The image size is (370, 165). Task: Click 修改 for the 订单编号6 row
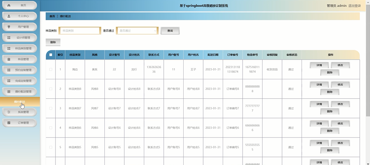tap(340, 123)
